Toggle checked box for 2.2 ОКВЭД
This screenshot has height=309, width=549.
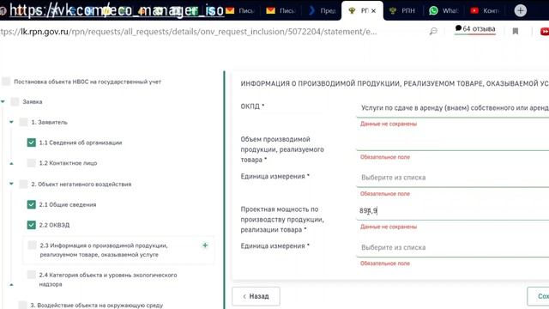(x=31, y=225)
